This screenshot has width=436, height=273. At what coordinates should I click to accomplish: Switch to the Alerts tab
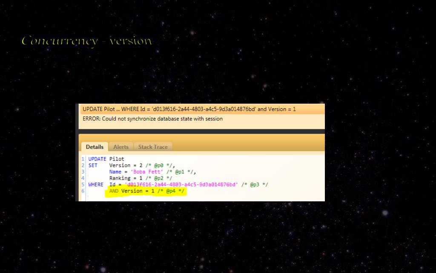(x=121, y=147)
